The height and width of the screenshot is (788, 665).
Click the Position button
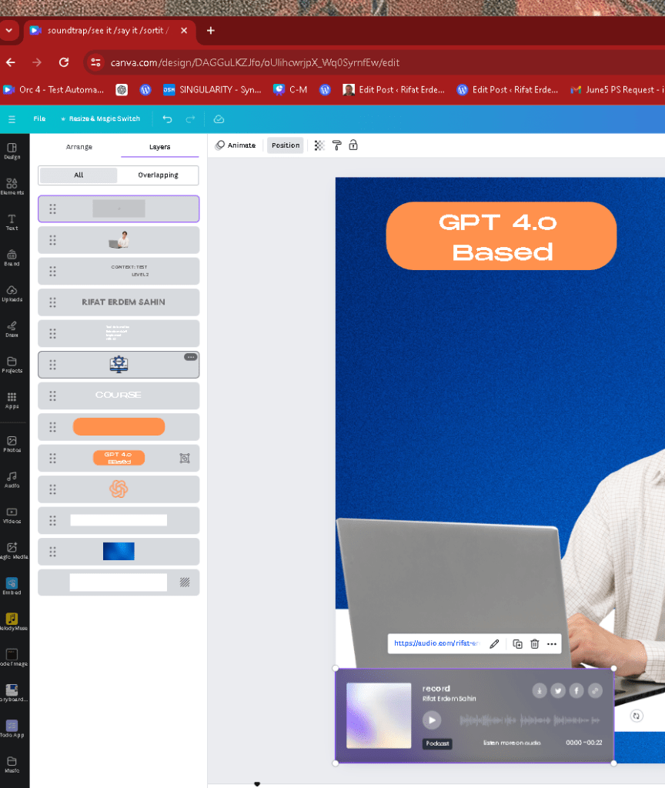pyautogui.click(x=286, y=145)
